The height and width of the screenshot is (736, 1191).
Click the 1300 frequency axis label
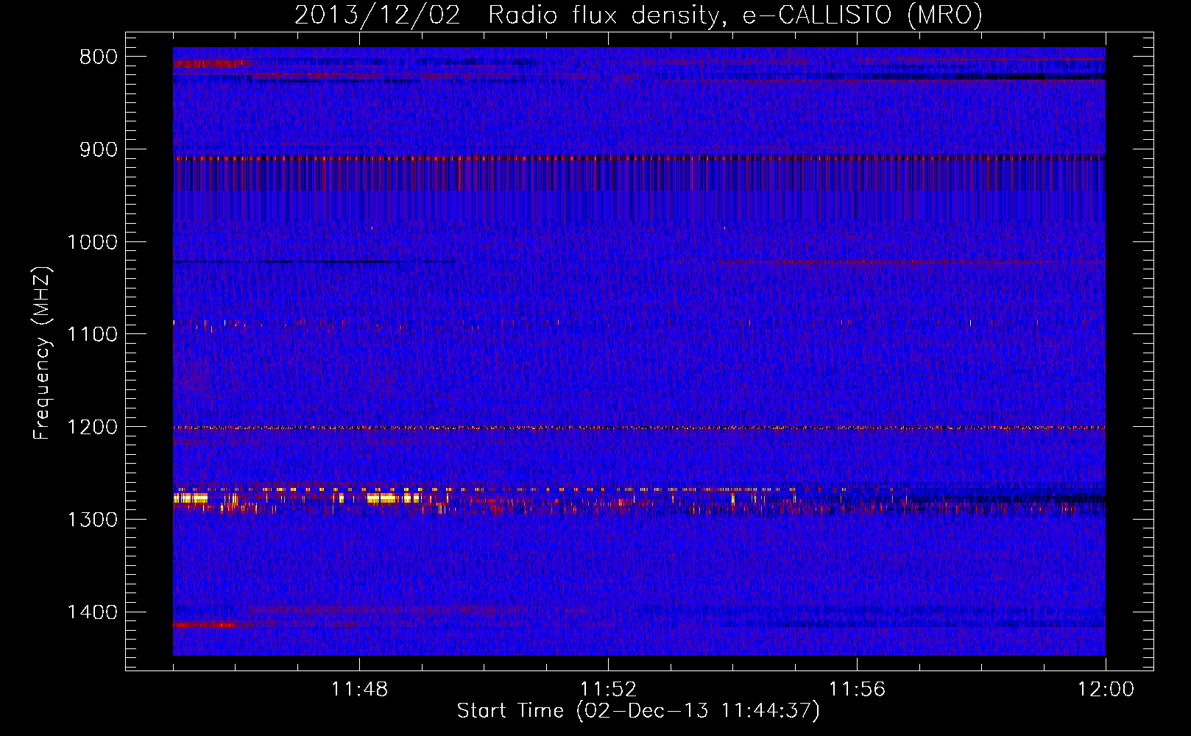pyautogui.click(x=92, y=520)
